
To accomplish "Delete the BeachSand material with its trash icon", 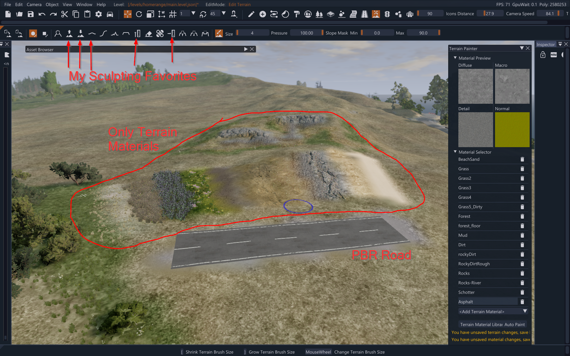I will point(522,159).
